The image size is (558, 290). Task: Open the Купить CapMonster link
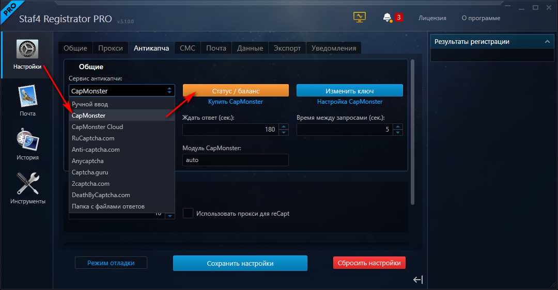pos(236,102)
